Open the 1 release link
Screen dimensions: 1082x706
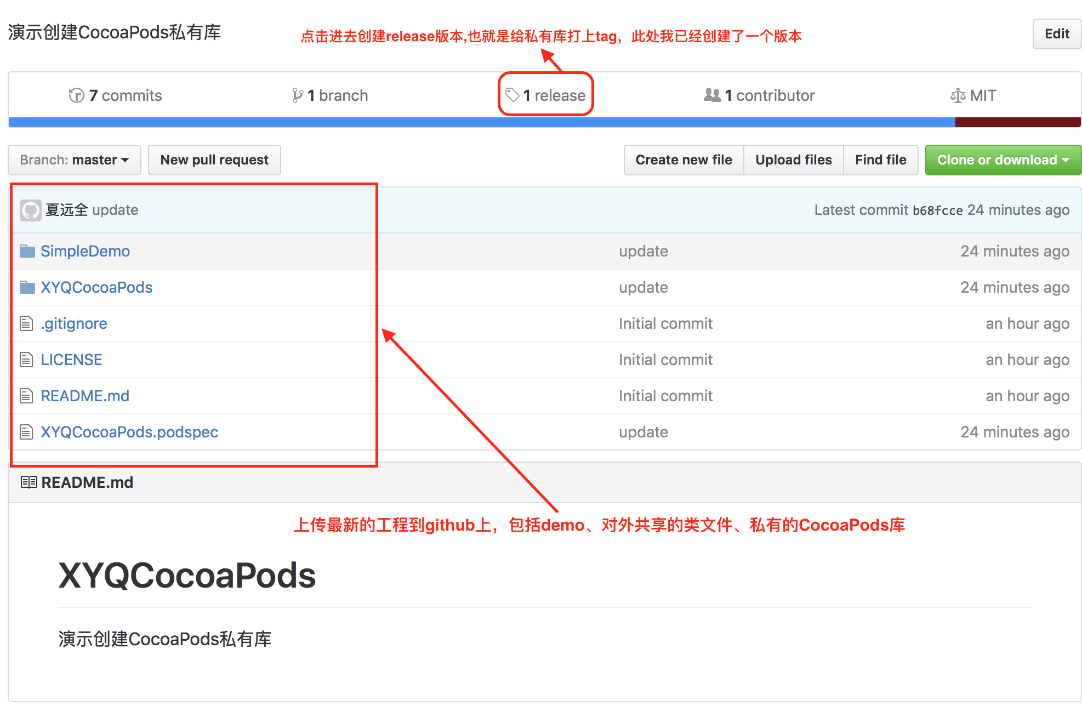(545, 95)
